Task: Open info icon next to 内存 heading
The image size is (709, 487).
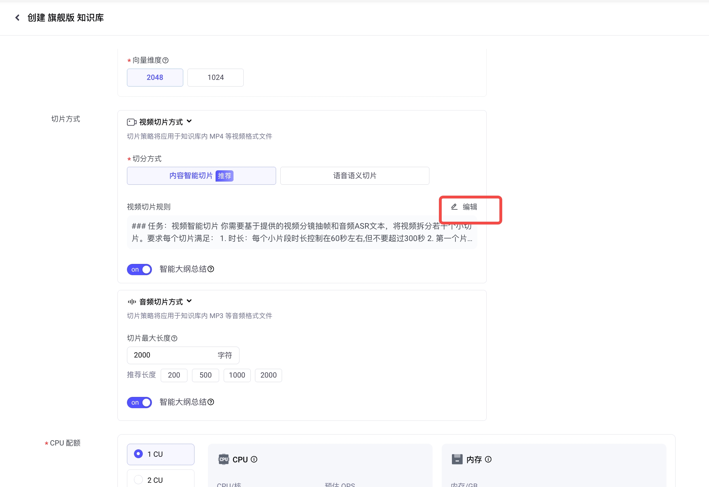Action: point(488,459)
